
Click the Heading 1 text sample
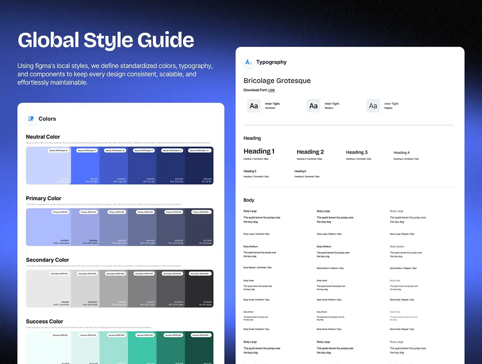(259, 151)
